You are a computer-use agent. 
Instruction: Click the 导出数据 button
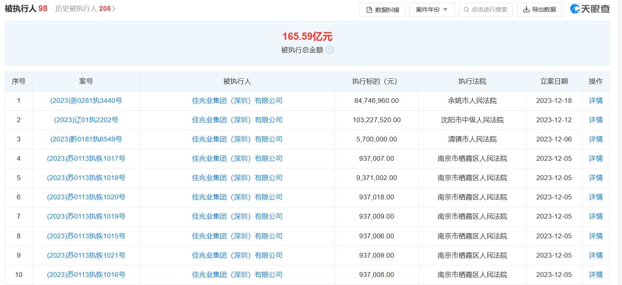pos(539,10)
